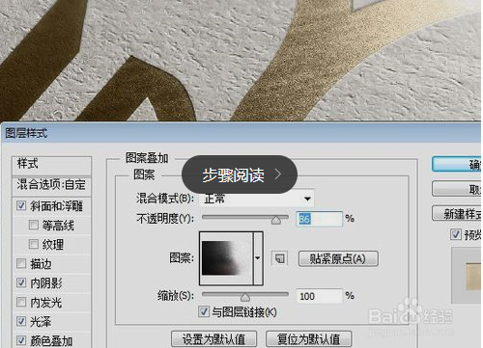Open 斜面和浮雕 settings label

click(x=57, y=205)
